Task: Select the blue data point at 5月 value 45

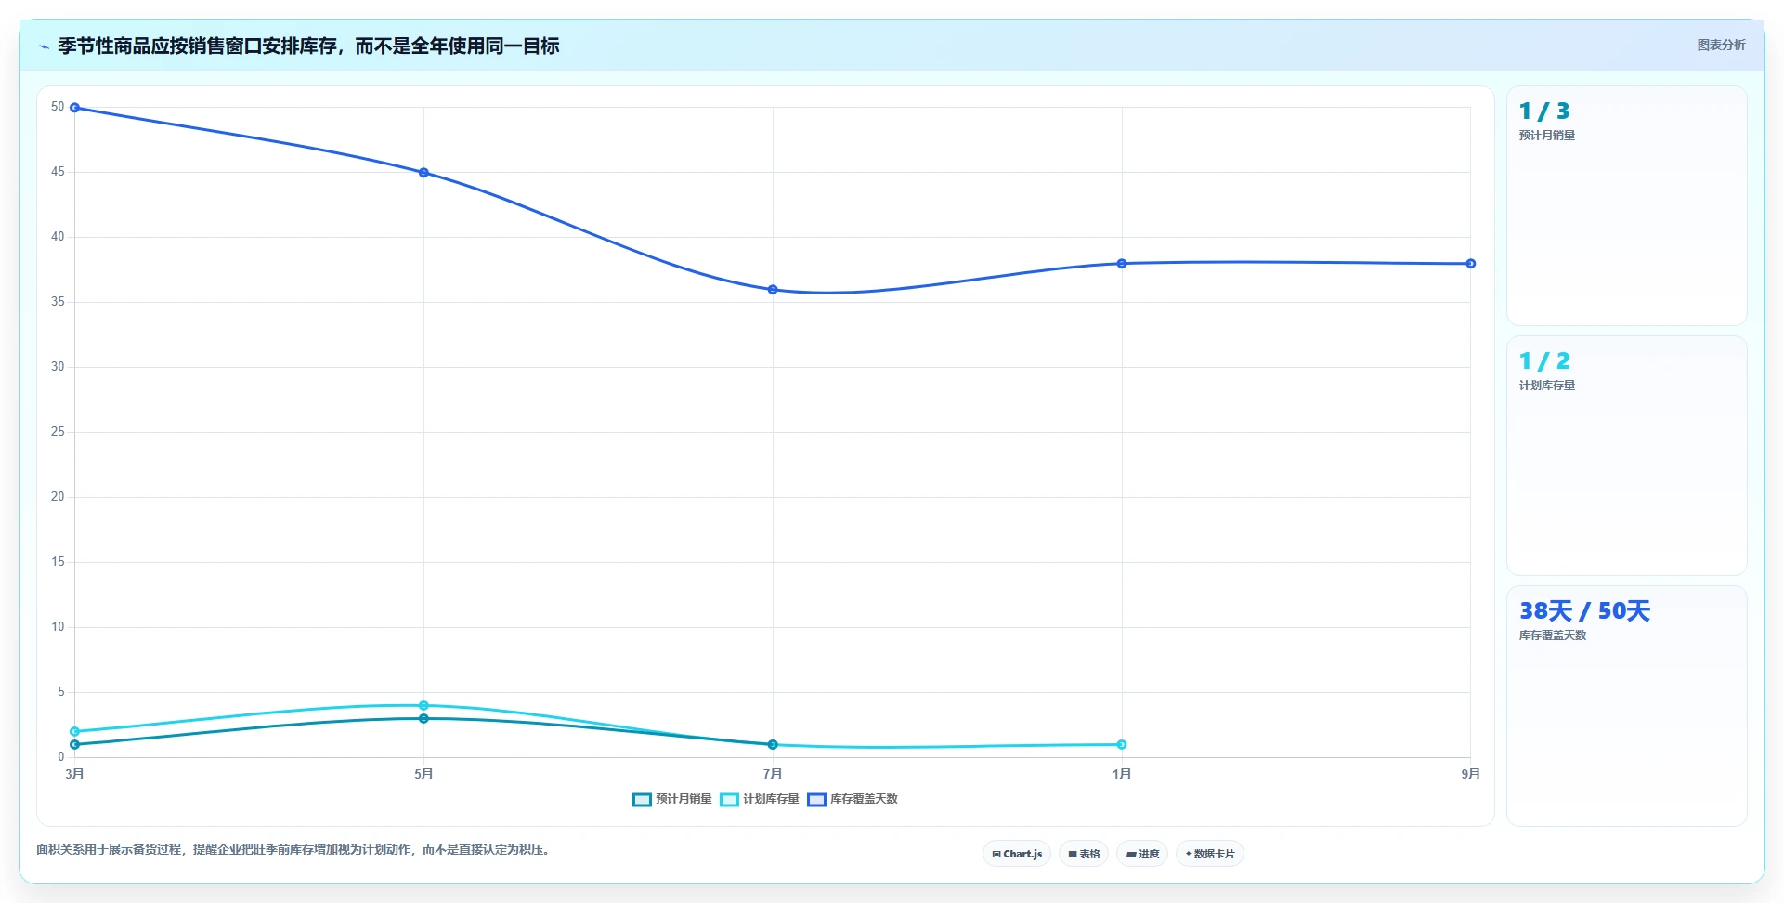Action: tap(423, 173)
